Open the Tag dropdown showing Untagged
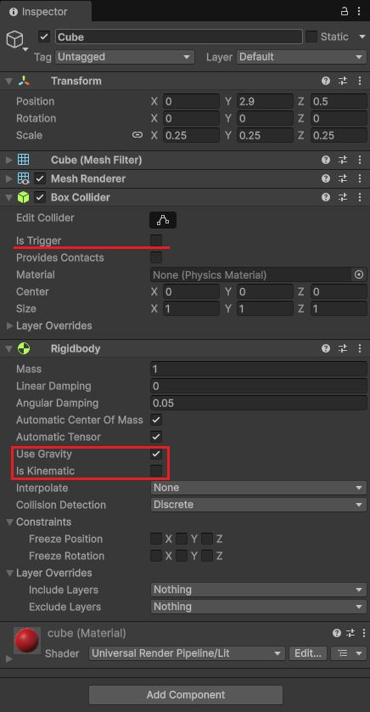This screenshot has width=370, height=712. point(125,57)
